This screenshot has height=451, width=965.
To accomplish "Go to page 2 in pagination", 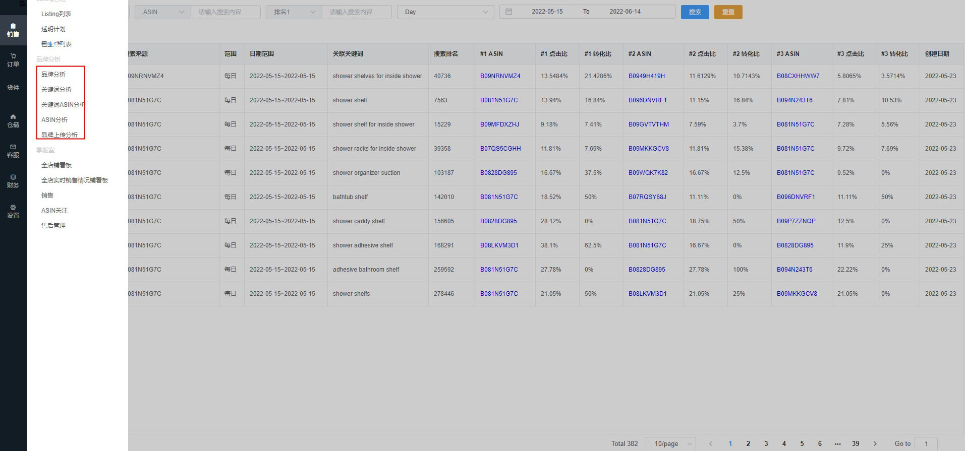I will pyautogui.click(x=748, y=443).
